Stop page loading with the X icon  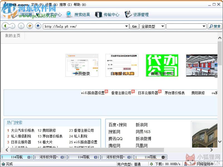(x=21, y=26)
